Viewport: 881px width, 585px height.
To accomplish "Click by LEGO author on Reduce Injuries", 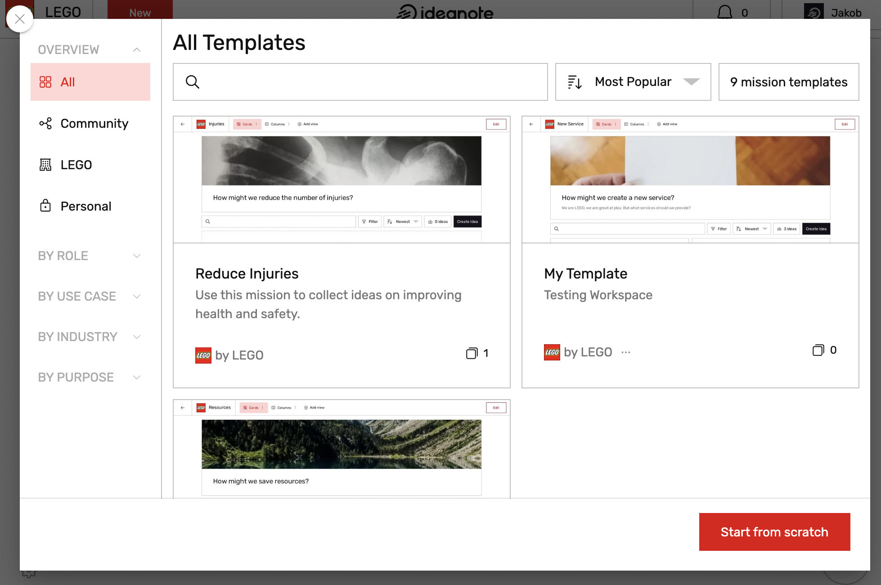I will point(239,355).
